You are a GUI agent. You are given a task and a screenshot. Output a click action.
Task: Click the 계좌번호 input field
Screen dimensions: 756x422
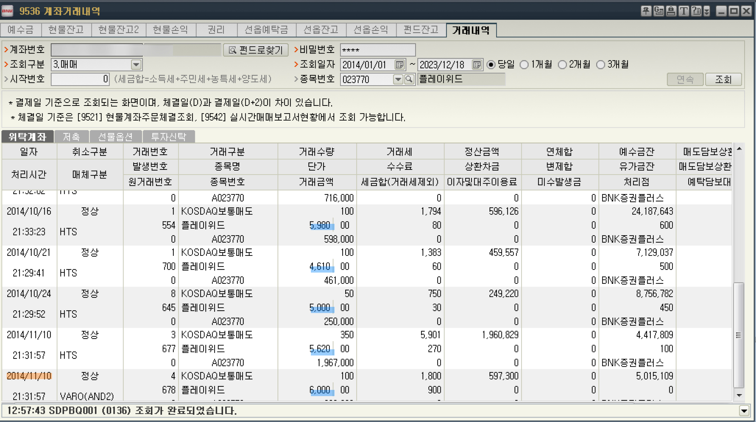97,50
